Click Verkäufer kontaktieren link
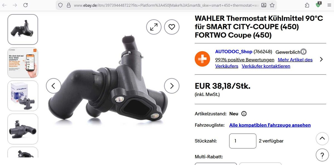Screen dimensions: 334x165 266,66
